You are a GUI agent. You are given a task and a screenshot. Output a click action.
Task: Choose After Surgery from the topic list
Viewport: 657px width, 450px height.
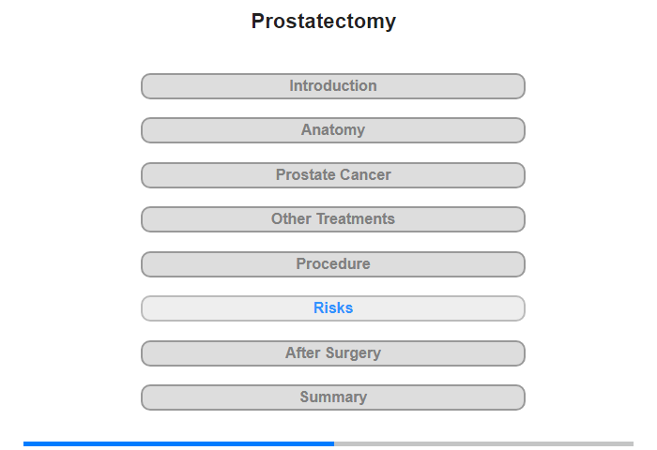click(332, 353)
